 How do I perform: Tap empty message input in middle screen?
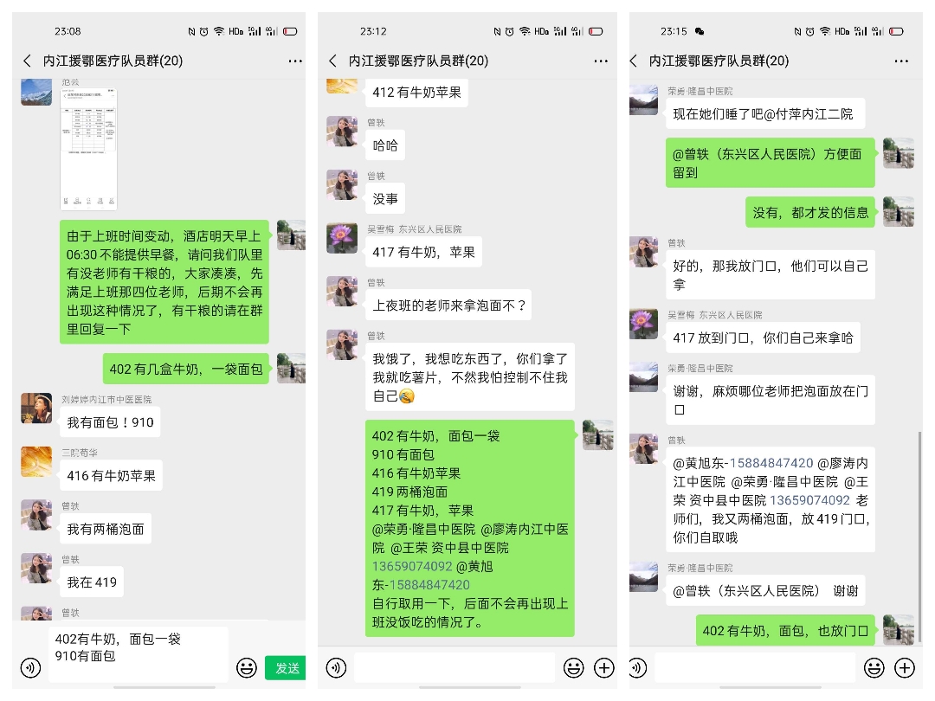455,667
